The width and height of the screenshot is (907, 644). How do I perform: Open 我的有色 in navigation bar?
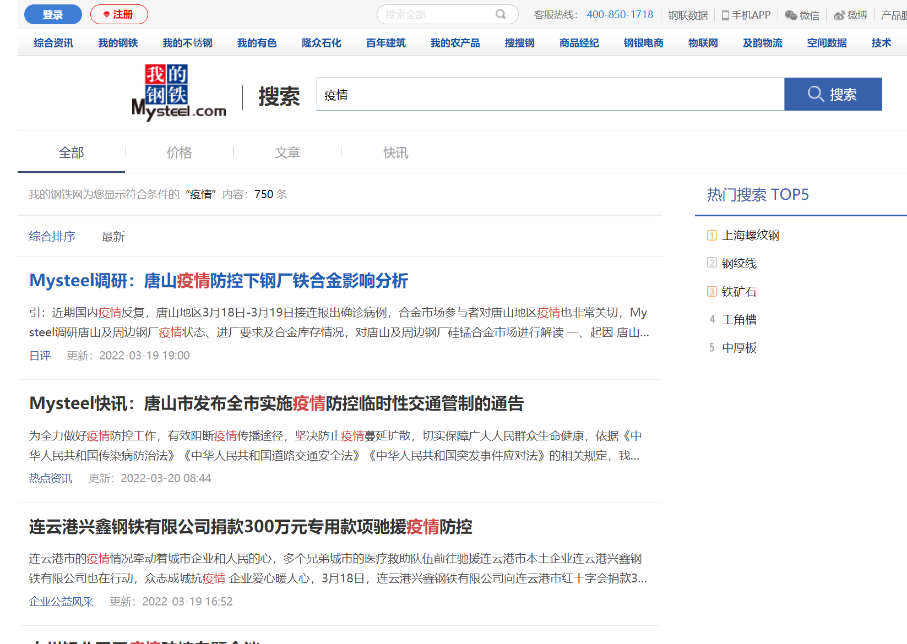[x=257, y=43]
